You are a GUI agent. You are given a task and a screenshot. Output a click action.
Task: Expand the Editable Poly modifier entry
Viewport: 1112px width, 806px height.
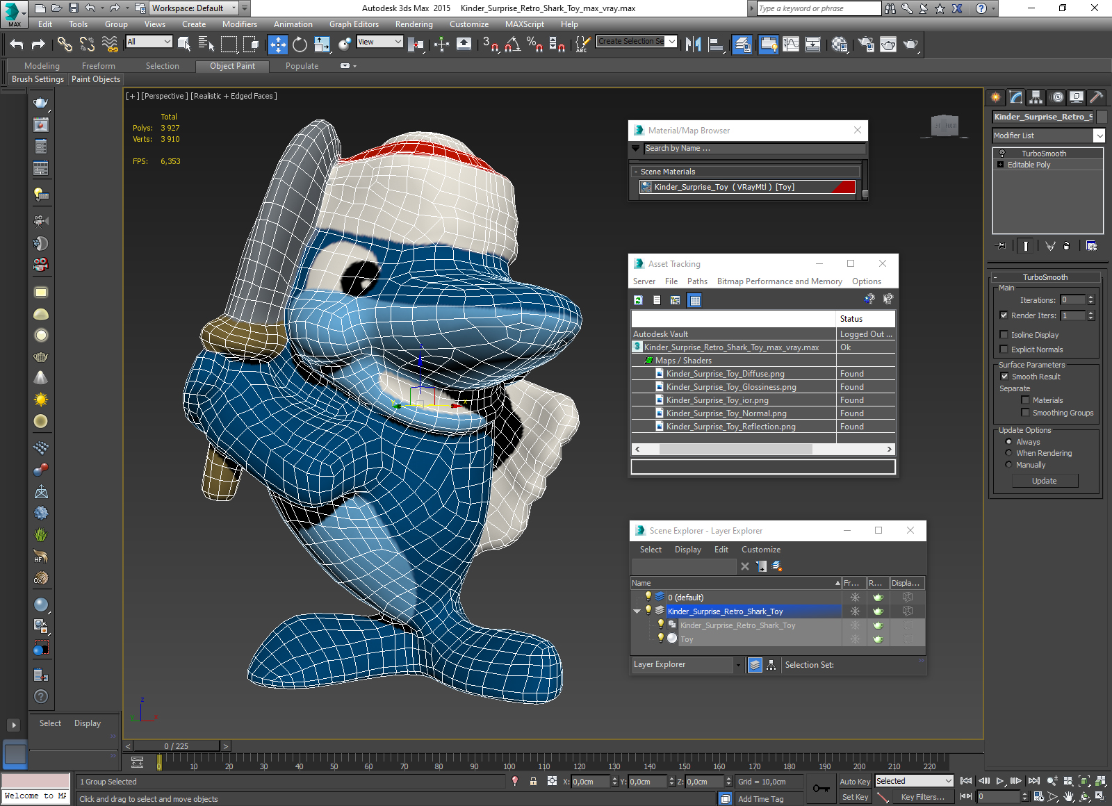(1001, 165)
